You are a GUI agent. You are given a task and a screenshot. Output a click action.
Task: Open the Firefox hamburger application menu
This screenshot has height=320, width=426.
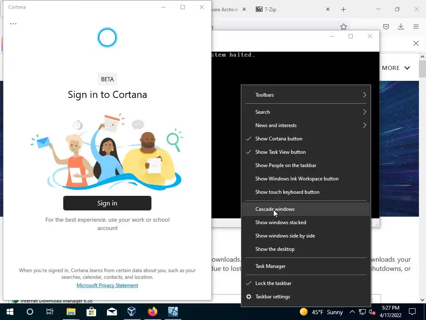[416, 27]
